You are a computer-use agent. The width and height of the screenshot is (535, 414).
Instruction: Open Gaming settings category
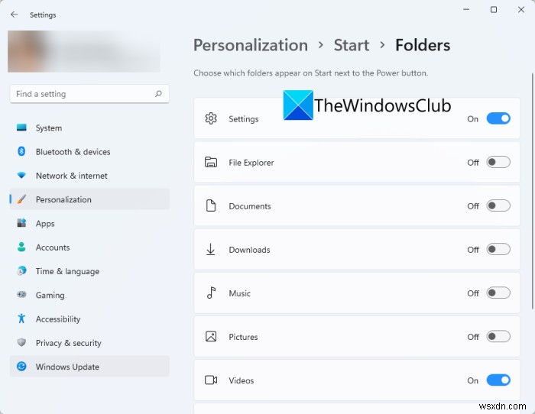(89, 295)
